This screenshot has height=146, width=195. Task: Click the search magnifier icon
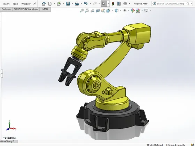(188, 3)
